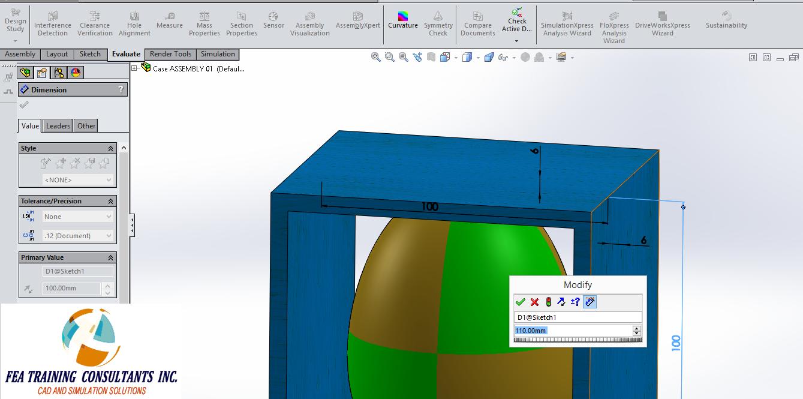Click increment value ±? icon in Modify
Viewport: 803px width, 399px height.
pyautogui.click(x=575, y=302)
